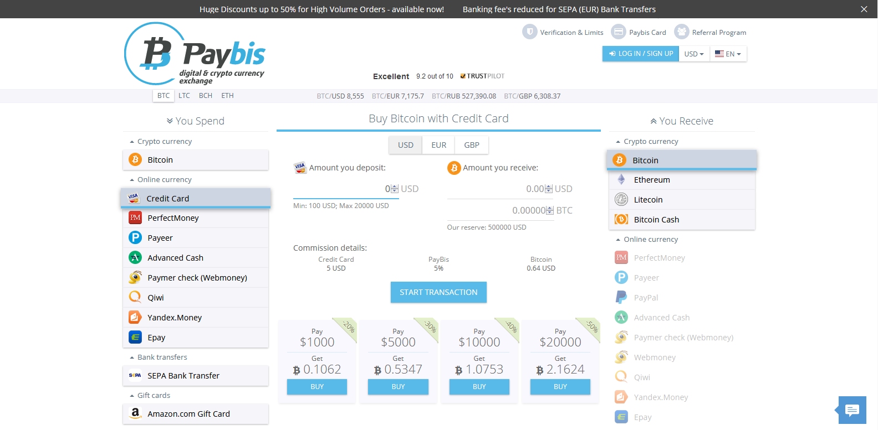This screenshot has width=878, height=430.
Task: Toggle the You Receive panel header
Action: (x=682, y=121)
